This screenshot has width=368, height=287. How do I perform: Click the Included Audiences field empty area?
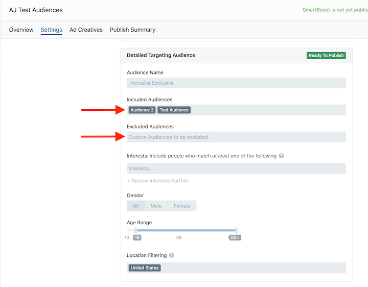pos(267,110)
